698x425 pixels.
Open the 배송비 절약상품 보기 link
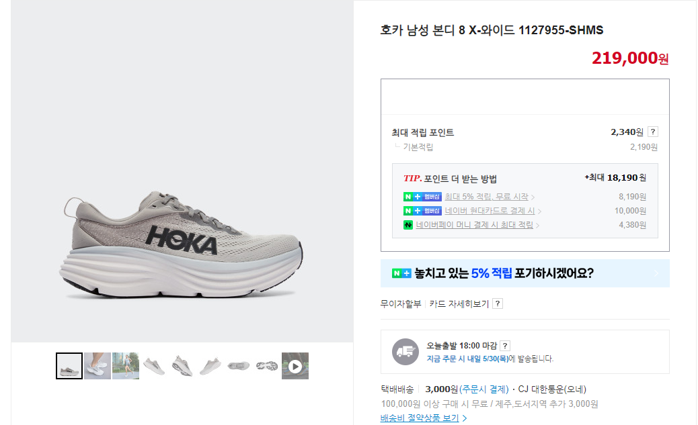pyautogui.click(x=418, y=416)
